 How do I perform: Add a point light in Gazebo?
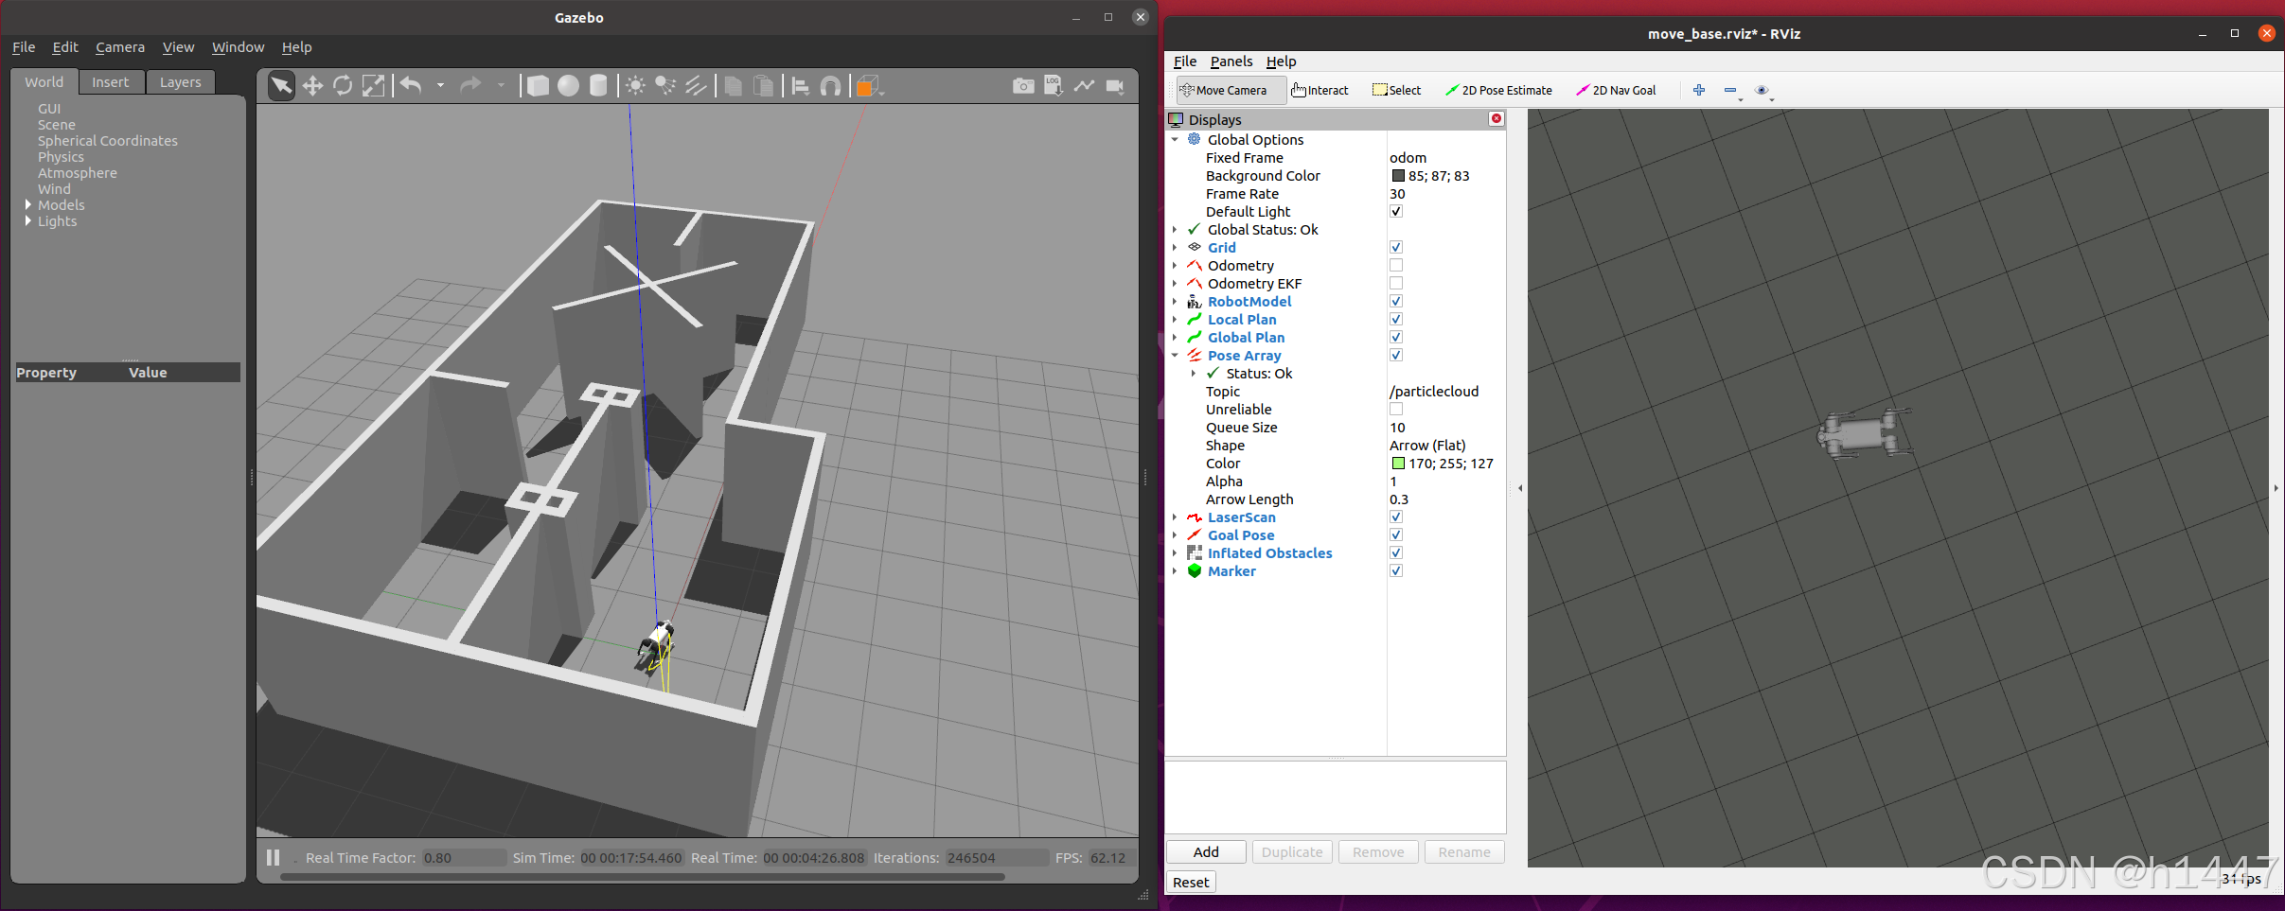click(x=635, y=86)
